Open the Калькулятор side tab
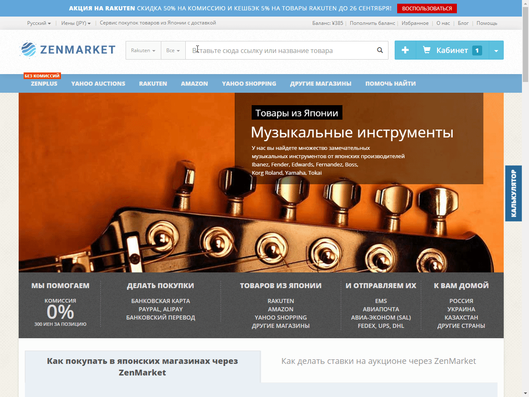 point(513,193)
